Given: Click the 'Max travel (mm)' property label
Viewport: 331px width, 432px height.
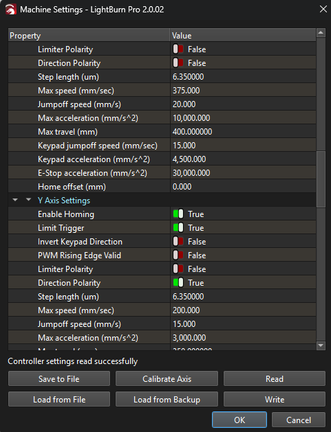Looking at the screenshot, I should tap(67, 132).
